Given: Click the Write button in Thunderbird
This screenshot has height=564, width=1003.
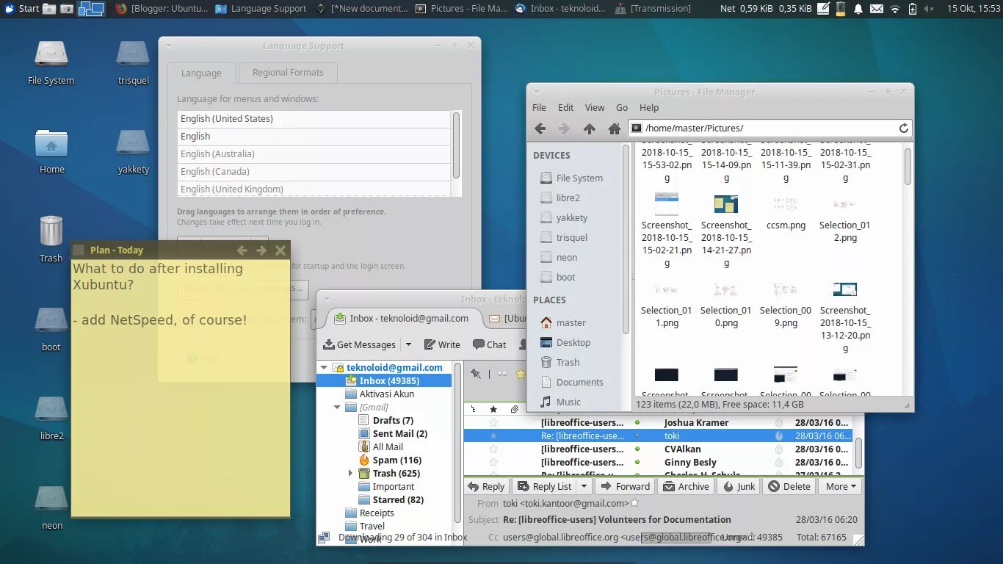Looking at the screenshot, I should (442, 344).
